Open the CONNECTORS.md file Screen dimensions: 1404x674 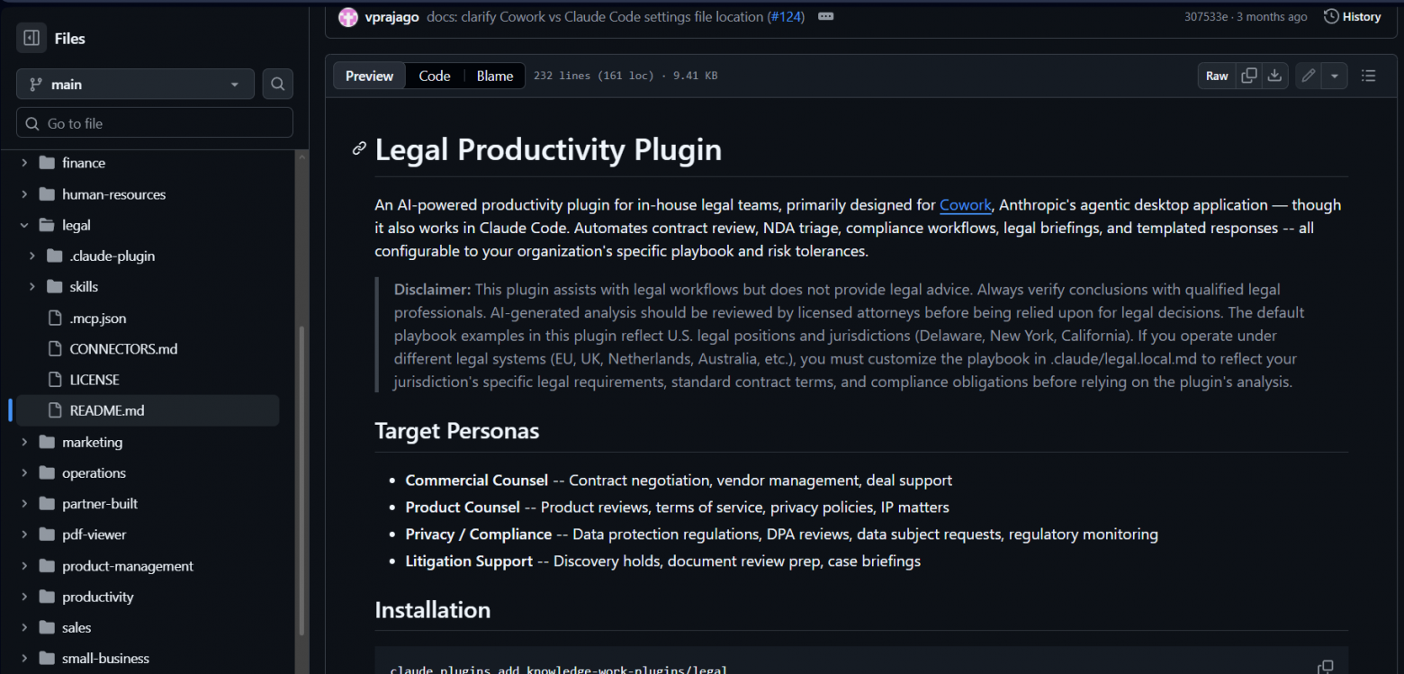tap(123, 348)
